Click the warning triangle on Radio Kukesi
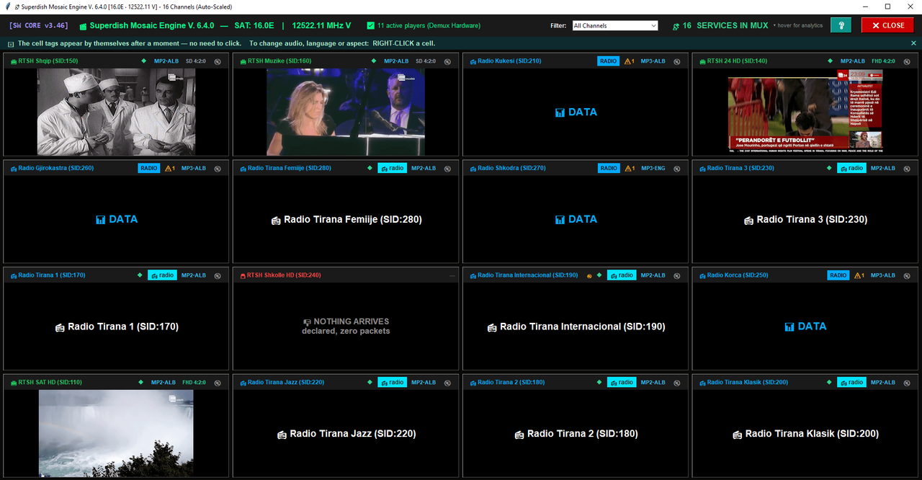 click(x=628, y=61)
